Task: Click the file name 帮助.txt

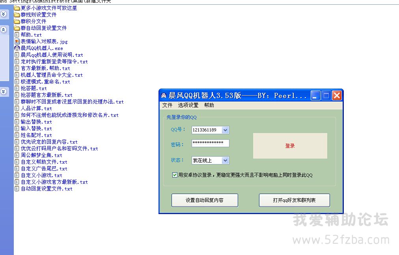Action: [x=31, y=35]
